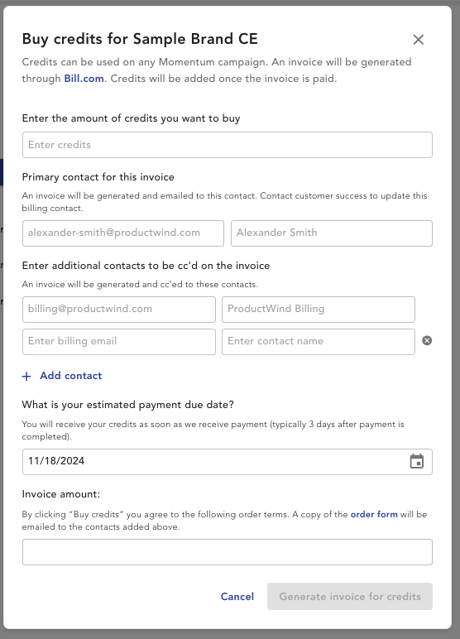Cancel buying credits
This screenshot has height=639, width=460.
pyautogui.click(x=237, y=597)
